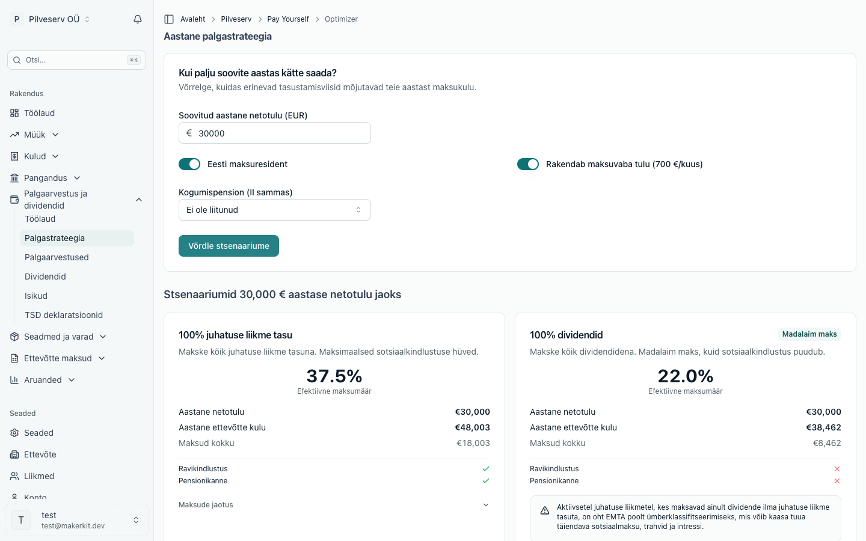Toggle Eesti maksuresident switch

click(x=189, y=164)
